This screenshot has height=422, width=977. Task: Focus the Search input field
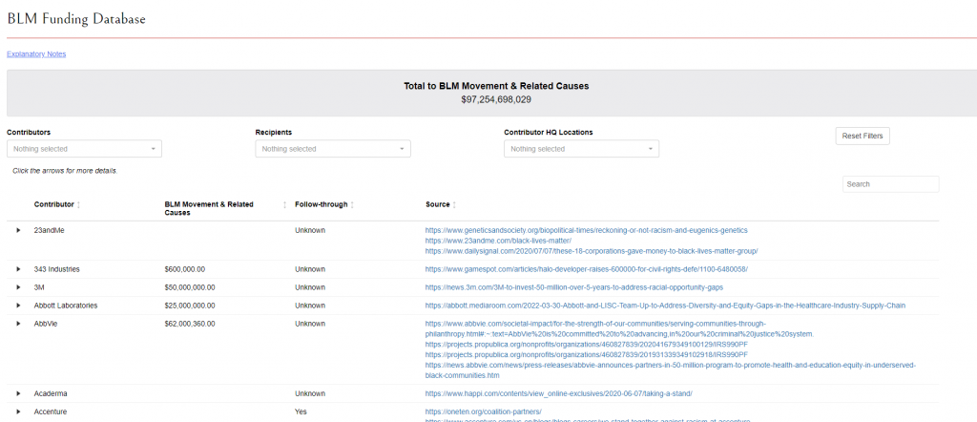point(890,184)
